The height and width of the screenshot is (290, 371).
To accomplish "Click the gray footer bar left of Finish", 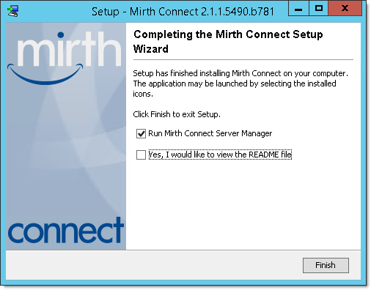I will tap(154, 265).
